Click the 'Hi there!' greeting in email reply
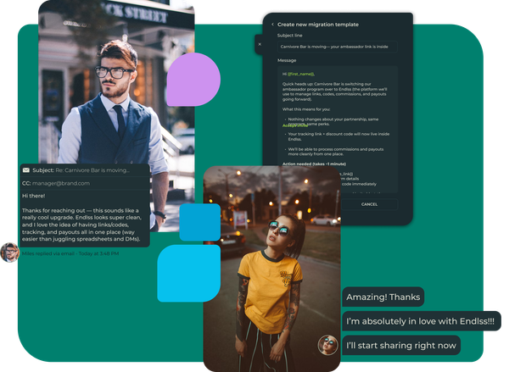This screenshot has width=509, height=372. click(33, 196)
